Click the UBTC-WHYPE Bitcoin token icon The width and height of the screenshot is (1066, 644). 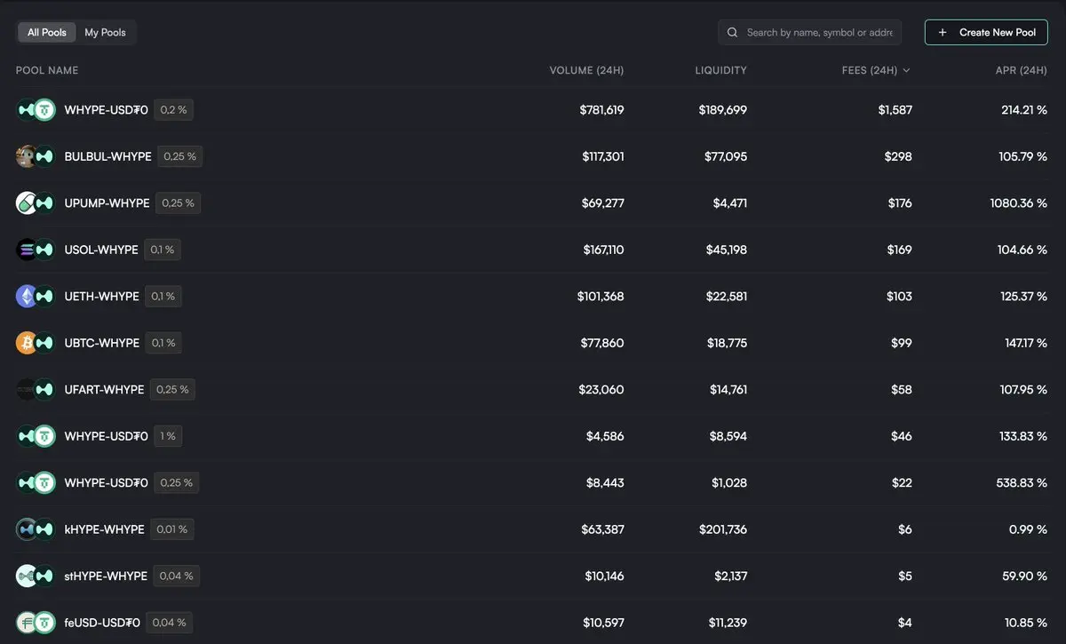pos(27,343)
